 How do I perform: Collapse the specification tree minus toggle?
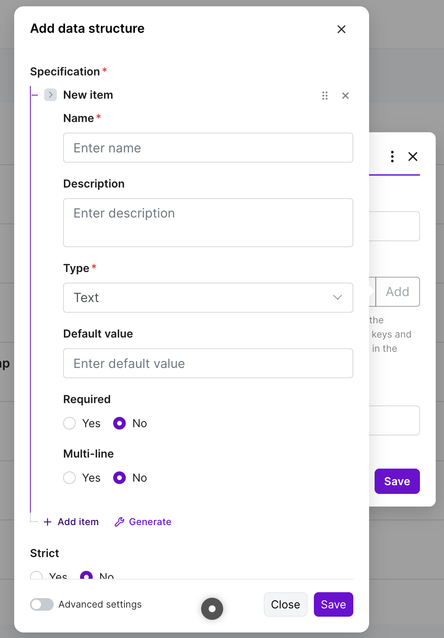[35, 95]
